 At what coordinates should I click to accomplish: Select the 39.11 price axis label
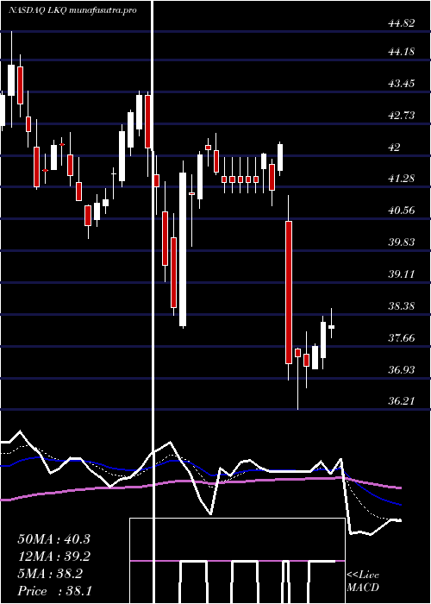click(402, 274)
